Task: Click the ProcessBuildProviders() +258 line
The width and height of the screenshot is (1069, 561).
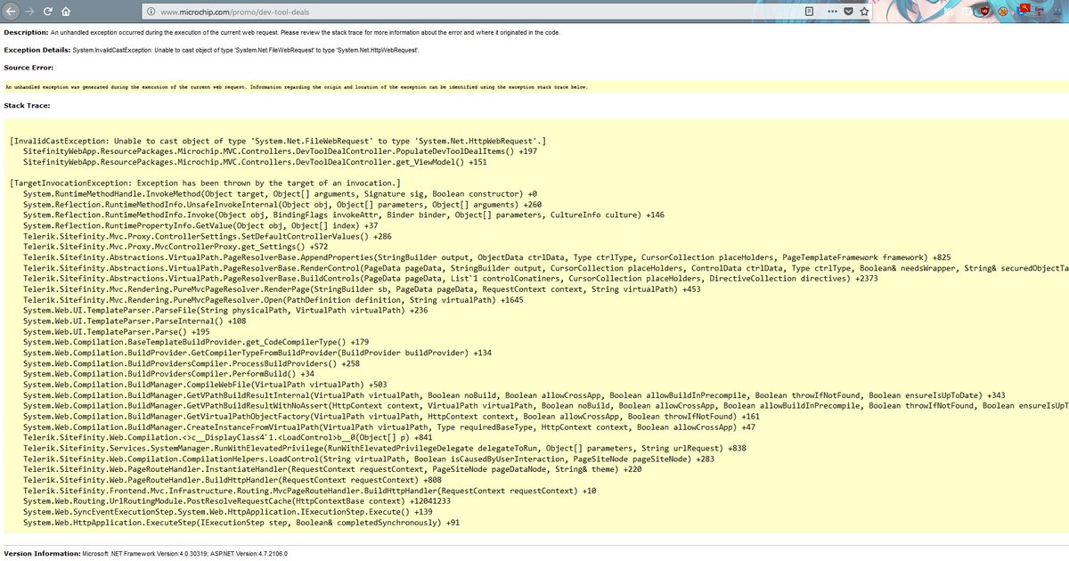Action: [x=192, y=363]
